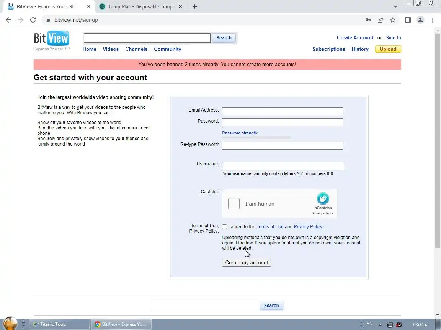Open the Channels navigation item
This screenshot has height=330, width=441.
coord(136,49)
